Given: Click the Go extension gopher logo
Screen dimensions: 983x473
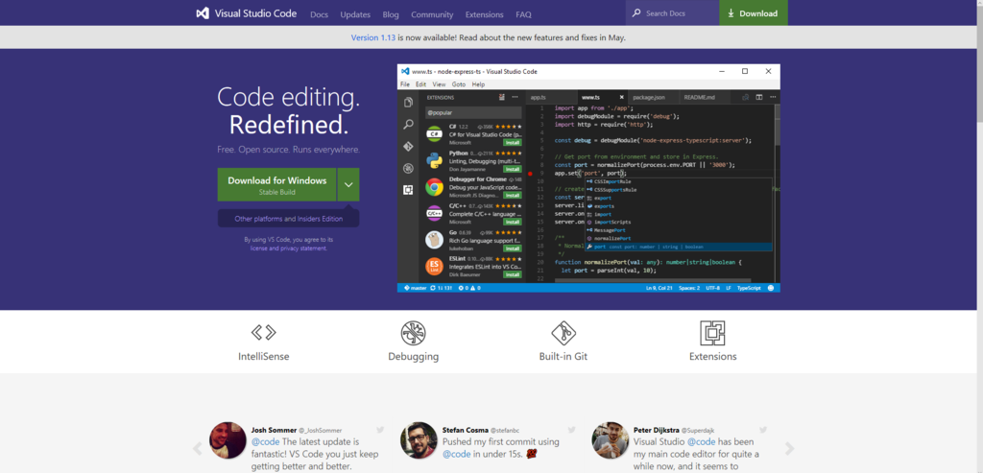Looking at the screenshot, I should tap(435, 240).
